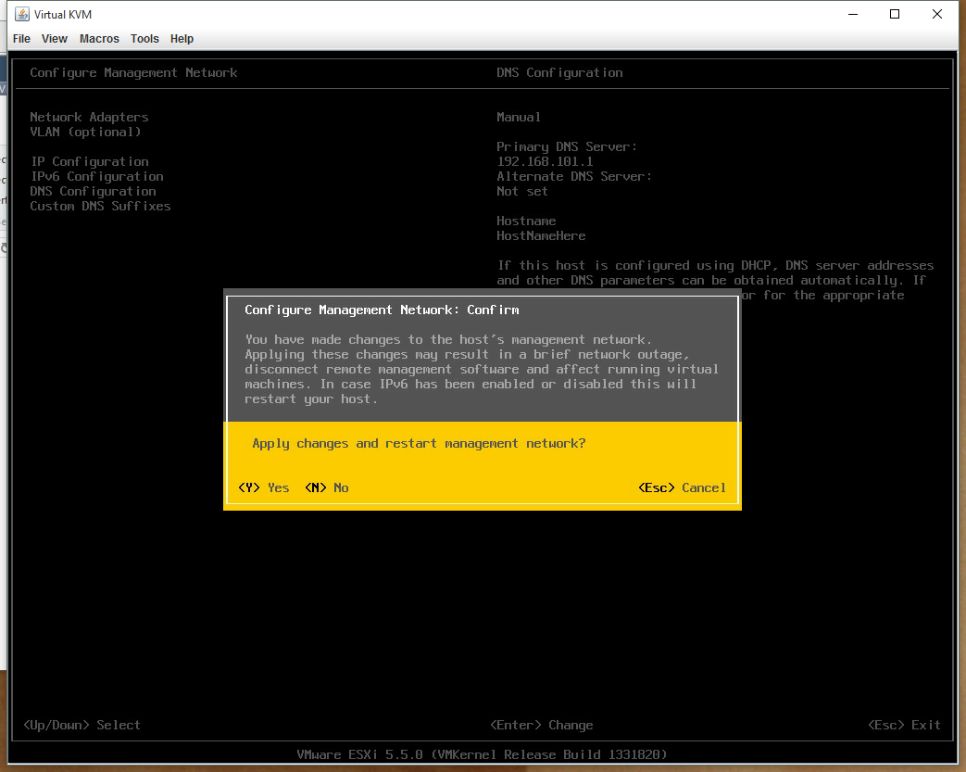
Task: Open the Help menu
Action: (182, 39)
